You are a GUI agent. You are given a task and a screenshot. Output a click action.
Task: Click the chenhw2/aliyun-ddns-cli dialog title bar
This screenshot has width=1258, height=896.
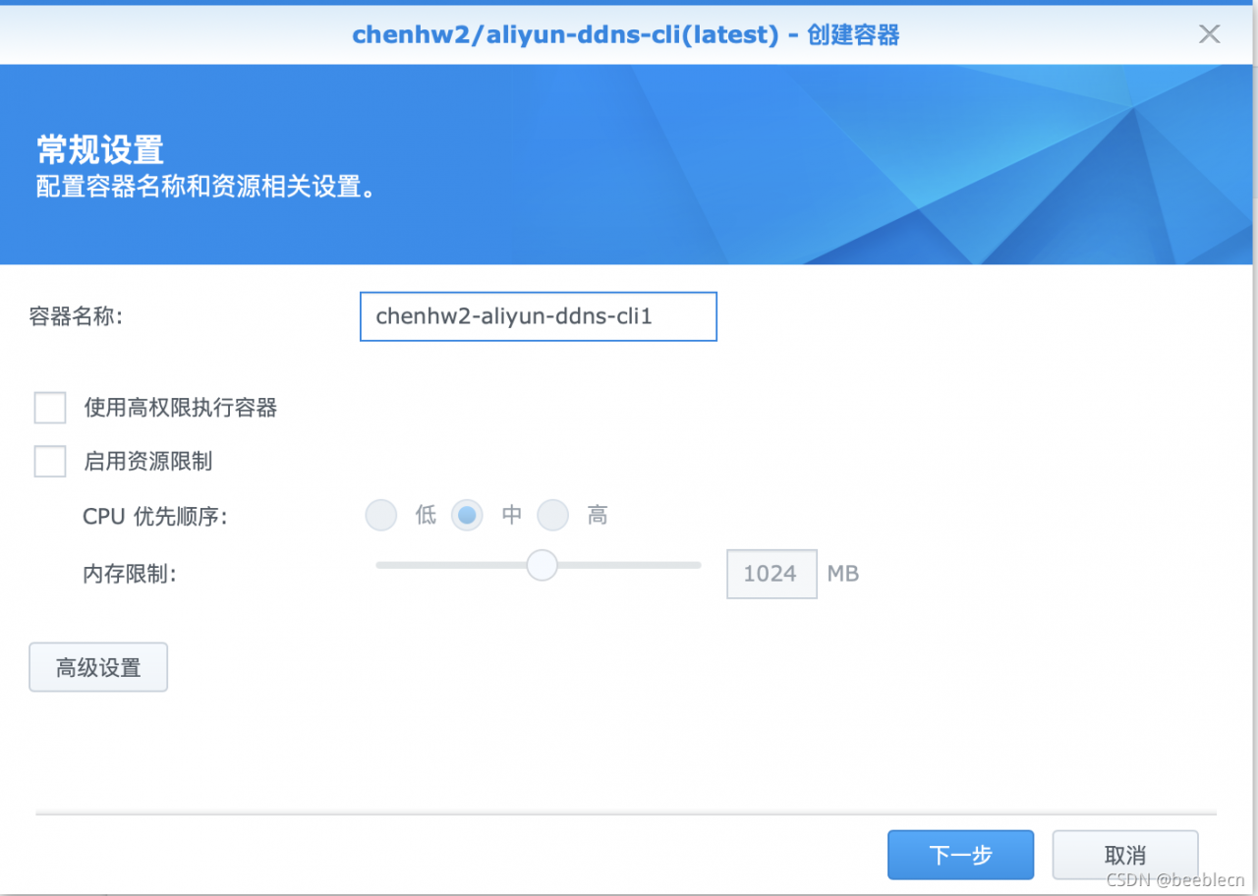(x=626, y=35)
